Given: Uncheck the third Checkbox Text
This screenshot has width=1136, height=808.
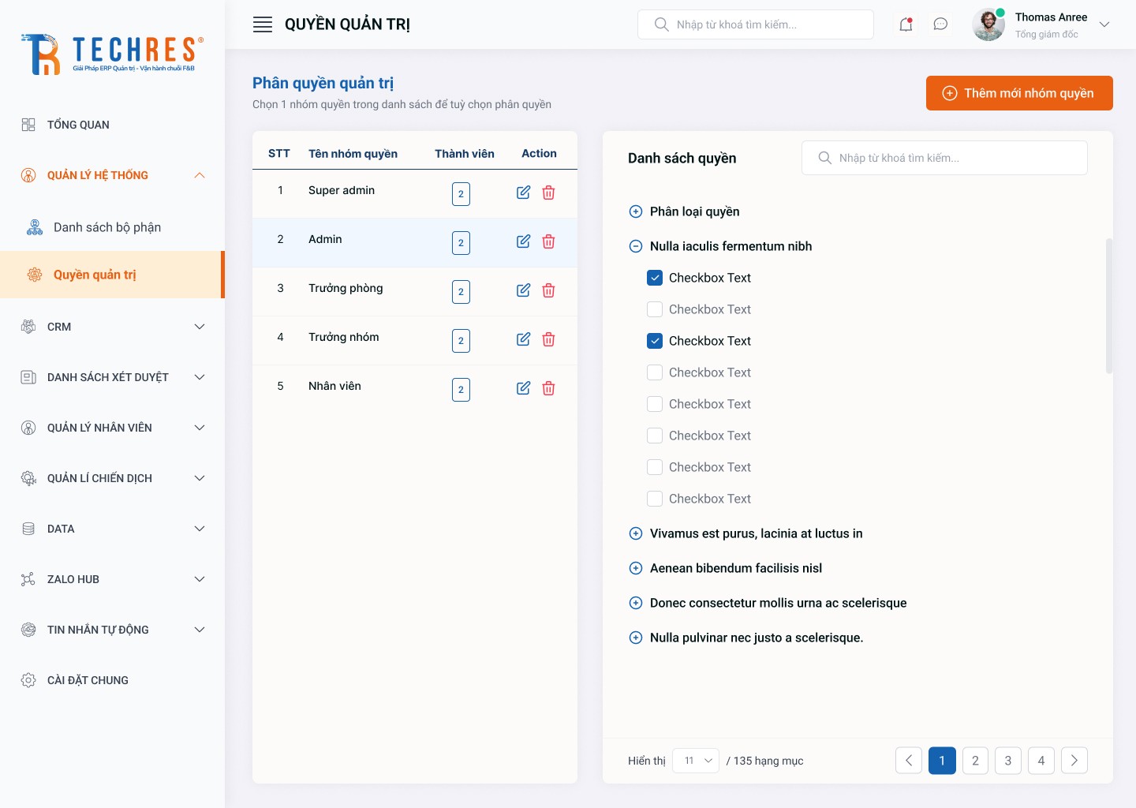Looking at the screenshot, I should pyautogui.click(x=655, y=341).
